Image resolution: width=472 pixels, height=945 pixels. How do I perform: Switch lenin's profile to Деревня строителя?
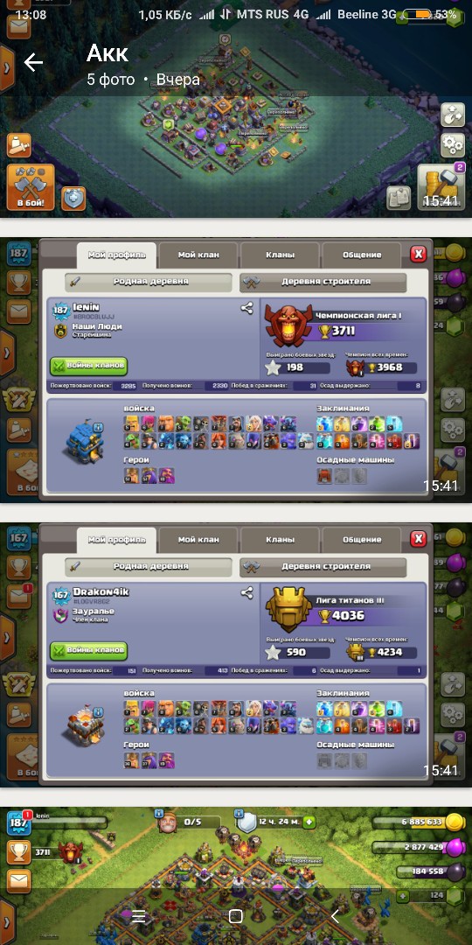point(323,282)
